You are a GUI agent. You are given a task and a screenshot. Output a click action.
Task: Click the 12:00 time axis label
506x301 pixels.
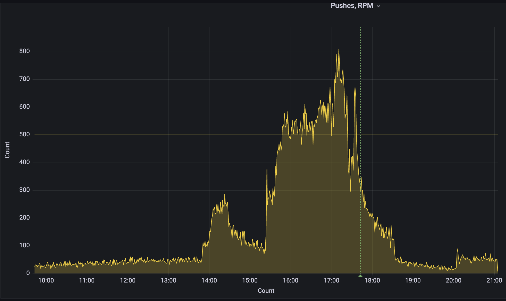(128, 280)
